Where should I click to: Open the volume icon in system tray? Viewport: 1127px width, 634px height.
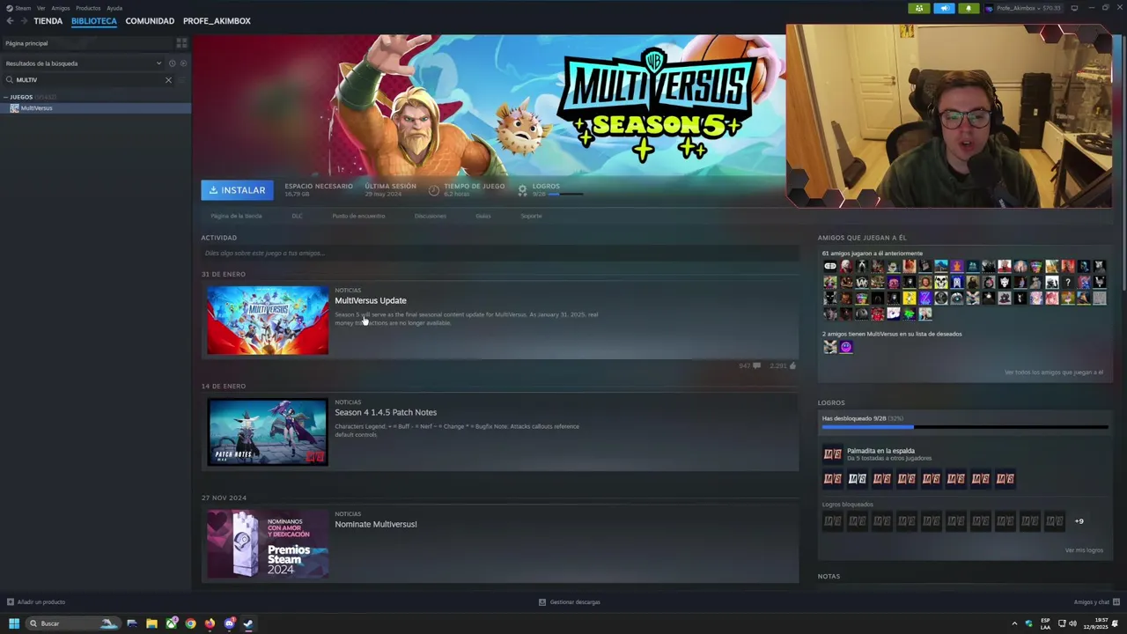click(1072, 623)
